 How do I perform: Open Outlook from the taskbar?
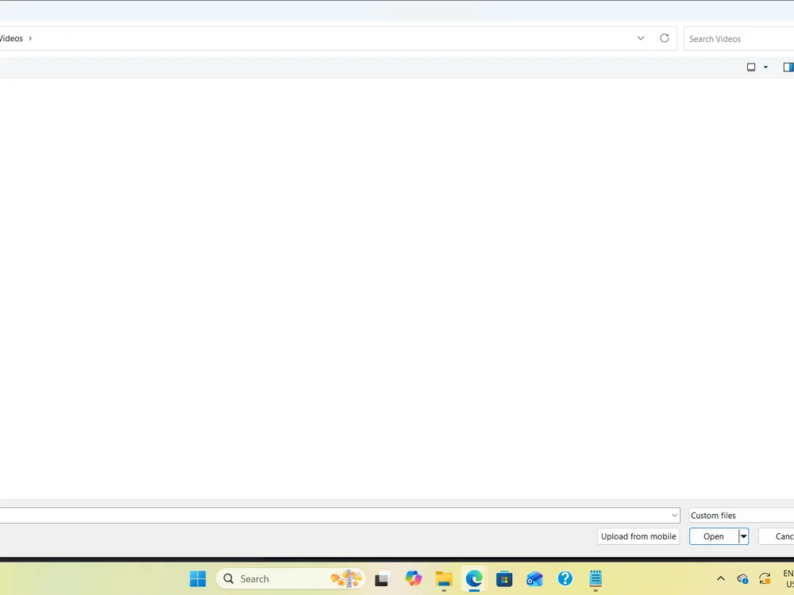pyautogui.click(x=534, y=578)
